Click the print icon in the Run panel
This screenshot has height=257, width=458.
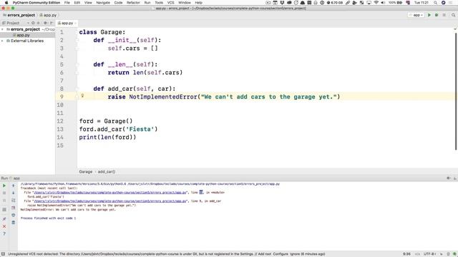[14, 215]
